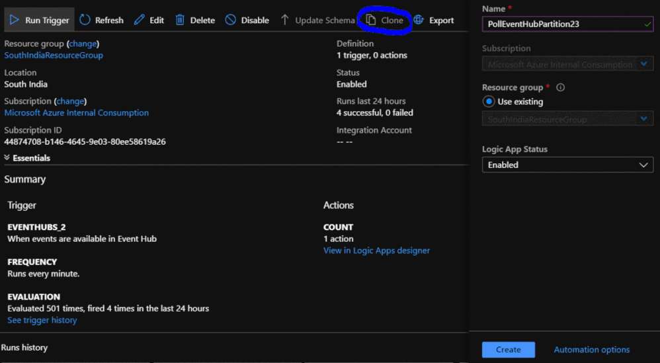Click the Export toolbar label

(442, 20)
